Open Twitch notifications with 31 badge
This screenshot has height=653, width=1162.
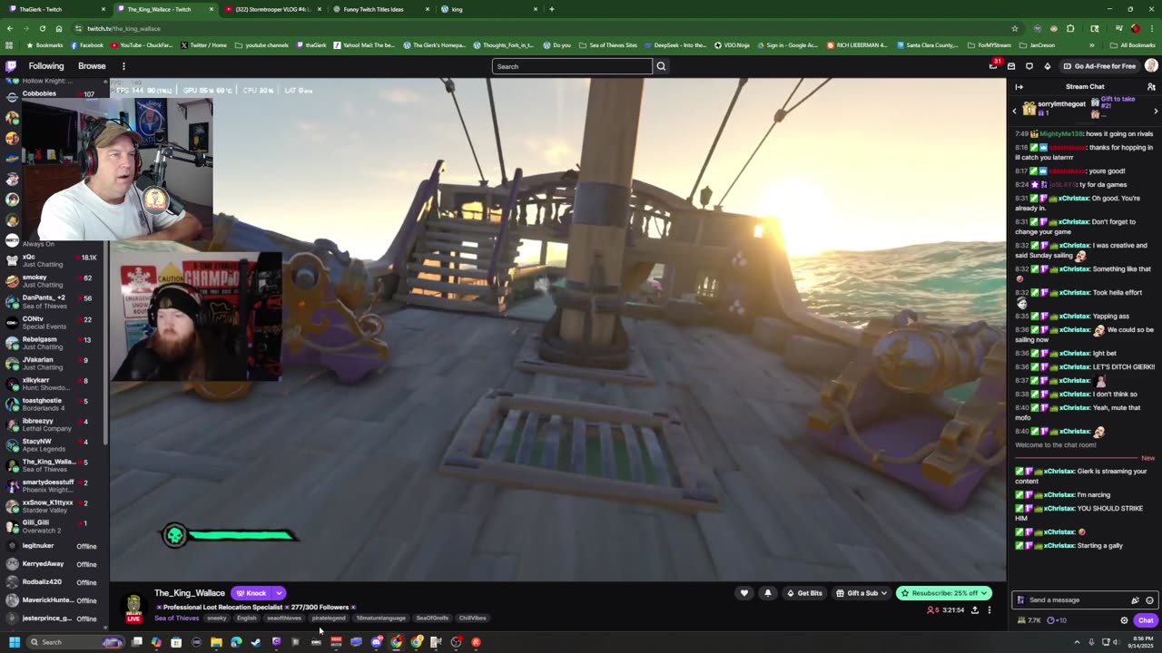[993, 65]
